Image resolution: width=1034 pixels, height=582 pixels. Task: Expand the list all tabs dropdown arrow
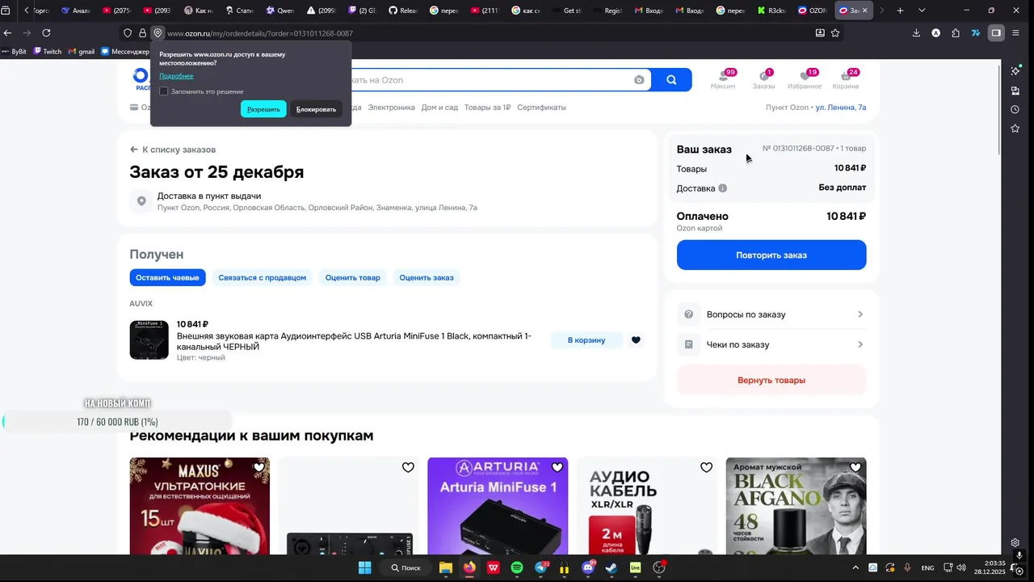coord(922,11)
